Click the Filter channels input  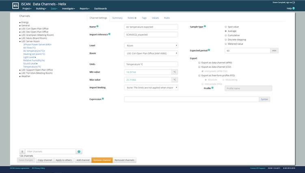pos(50,152)
